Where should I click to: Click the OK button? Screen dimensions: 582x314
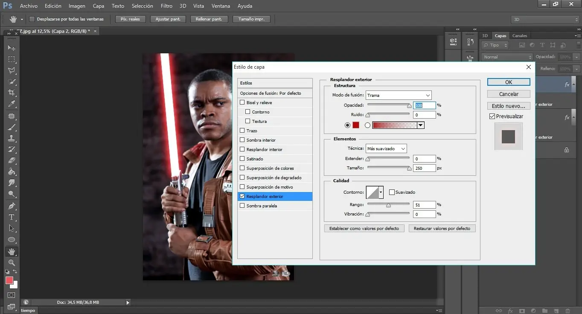click(x=509, y=82)
